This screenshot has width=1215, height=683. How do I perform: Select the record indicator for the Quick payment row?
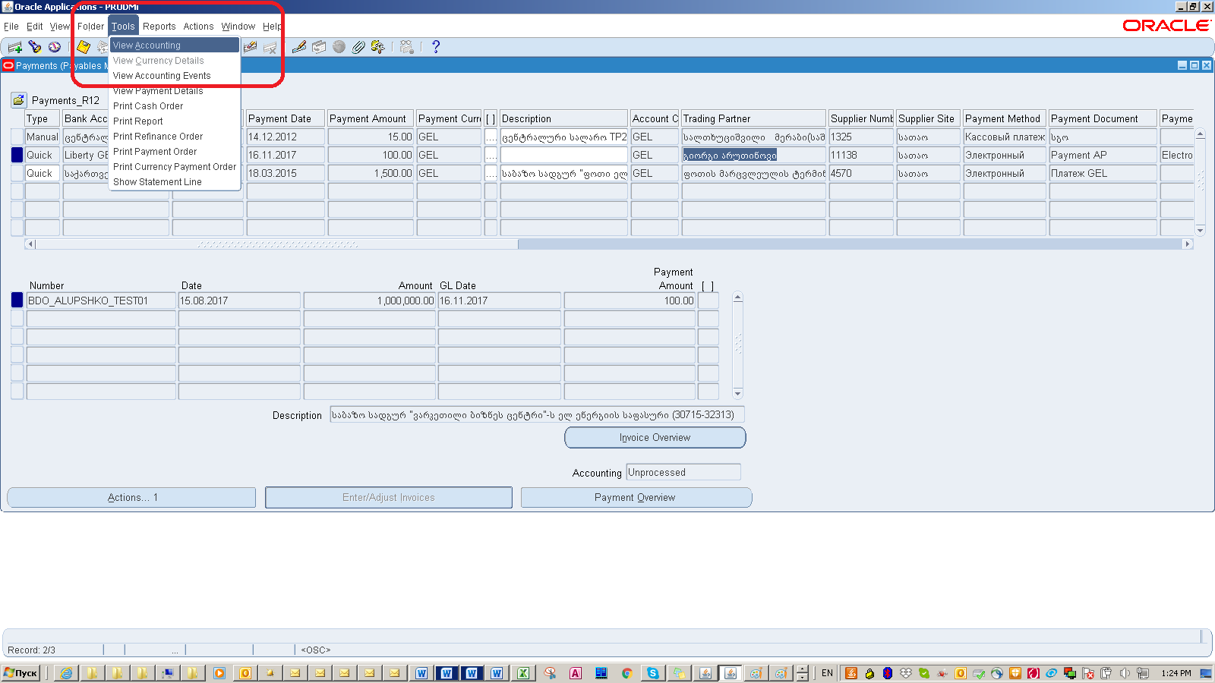point(16,155)
